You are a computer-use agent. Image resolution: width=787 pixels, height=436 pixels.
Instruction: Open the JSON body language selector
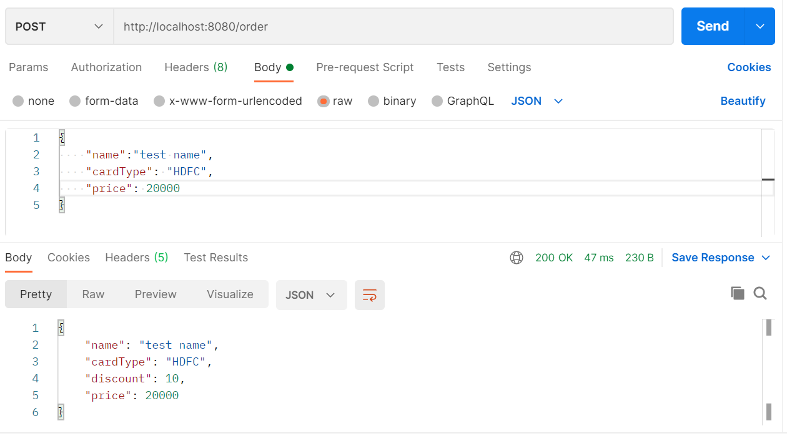tap(537, 100)
